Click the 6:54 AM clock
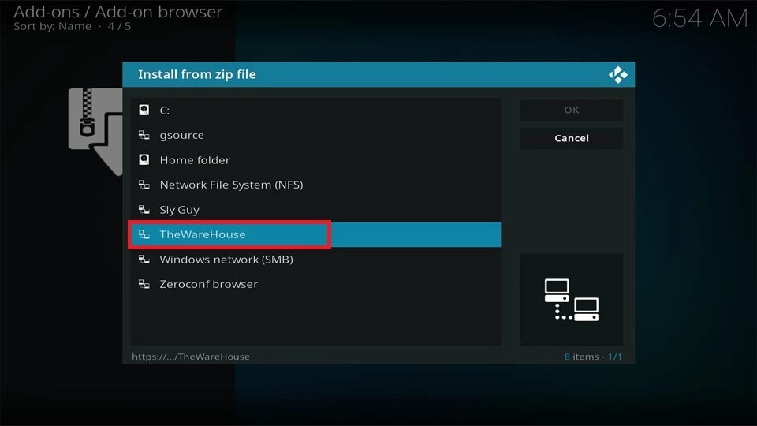Image resolution: width=757 pixels, height=426 pixels. coord(700,19)
